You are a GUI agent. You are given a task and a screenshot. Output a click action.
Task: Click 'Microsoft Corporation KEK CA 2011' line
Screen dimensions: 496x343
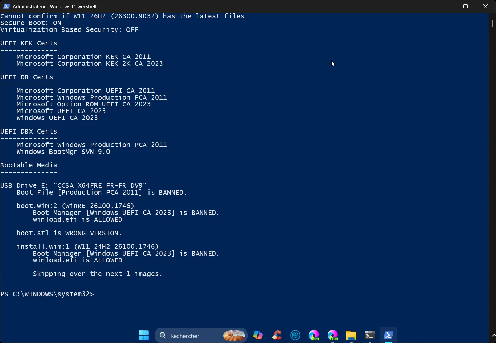tap(84, 57)
